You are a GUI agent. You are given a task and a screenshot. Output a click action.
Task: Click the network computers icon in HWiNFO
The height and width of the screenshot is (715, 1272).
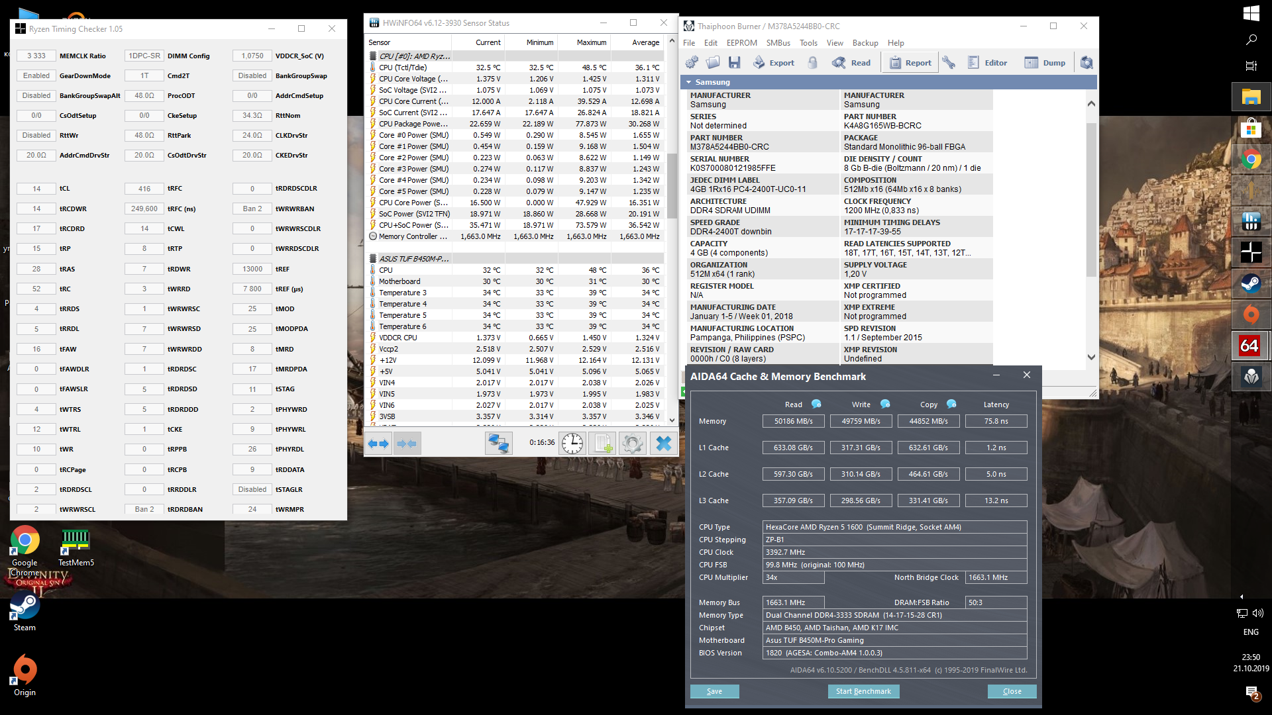[498, 444]
